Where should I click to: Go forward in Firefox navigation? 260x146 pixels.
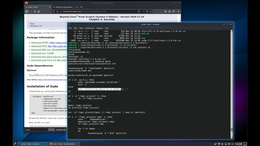[31, 11]
